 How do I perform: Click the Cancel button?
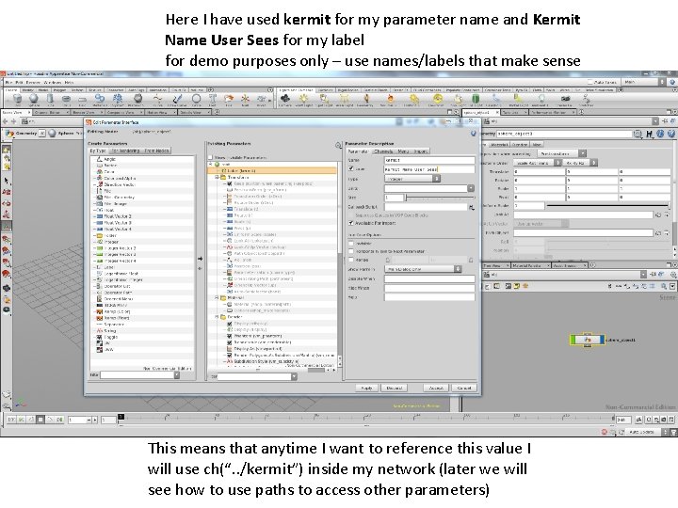coord(464,388)
